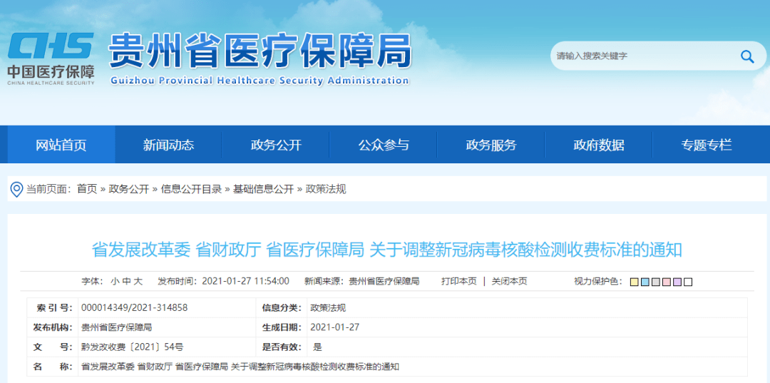
Task: Go to 政策法规 in the breadcrumb
Action: click(x=326, y=189)
